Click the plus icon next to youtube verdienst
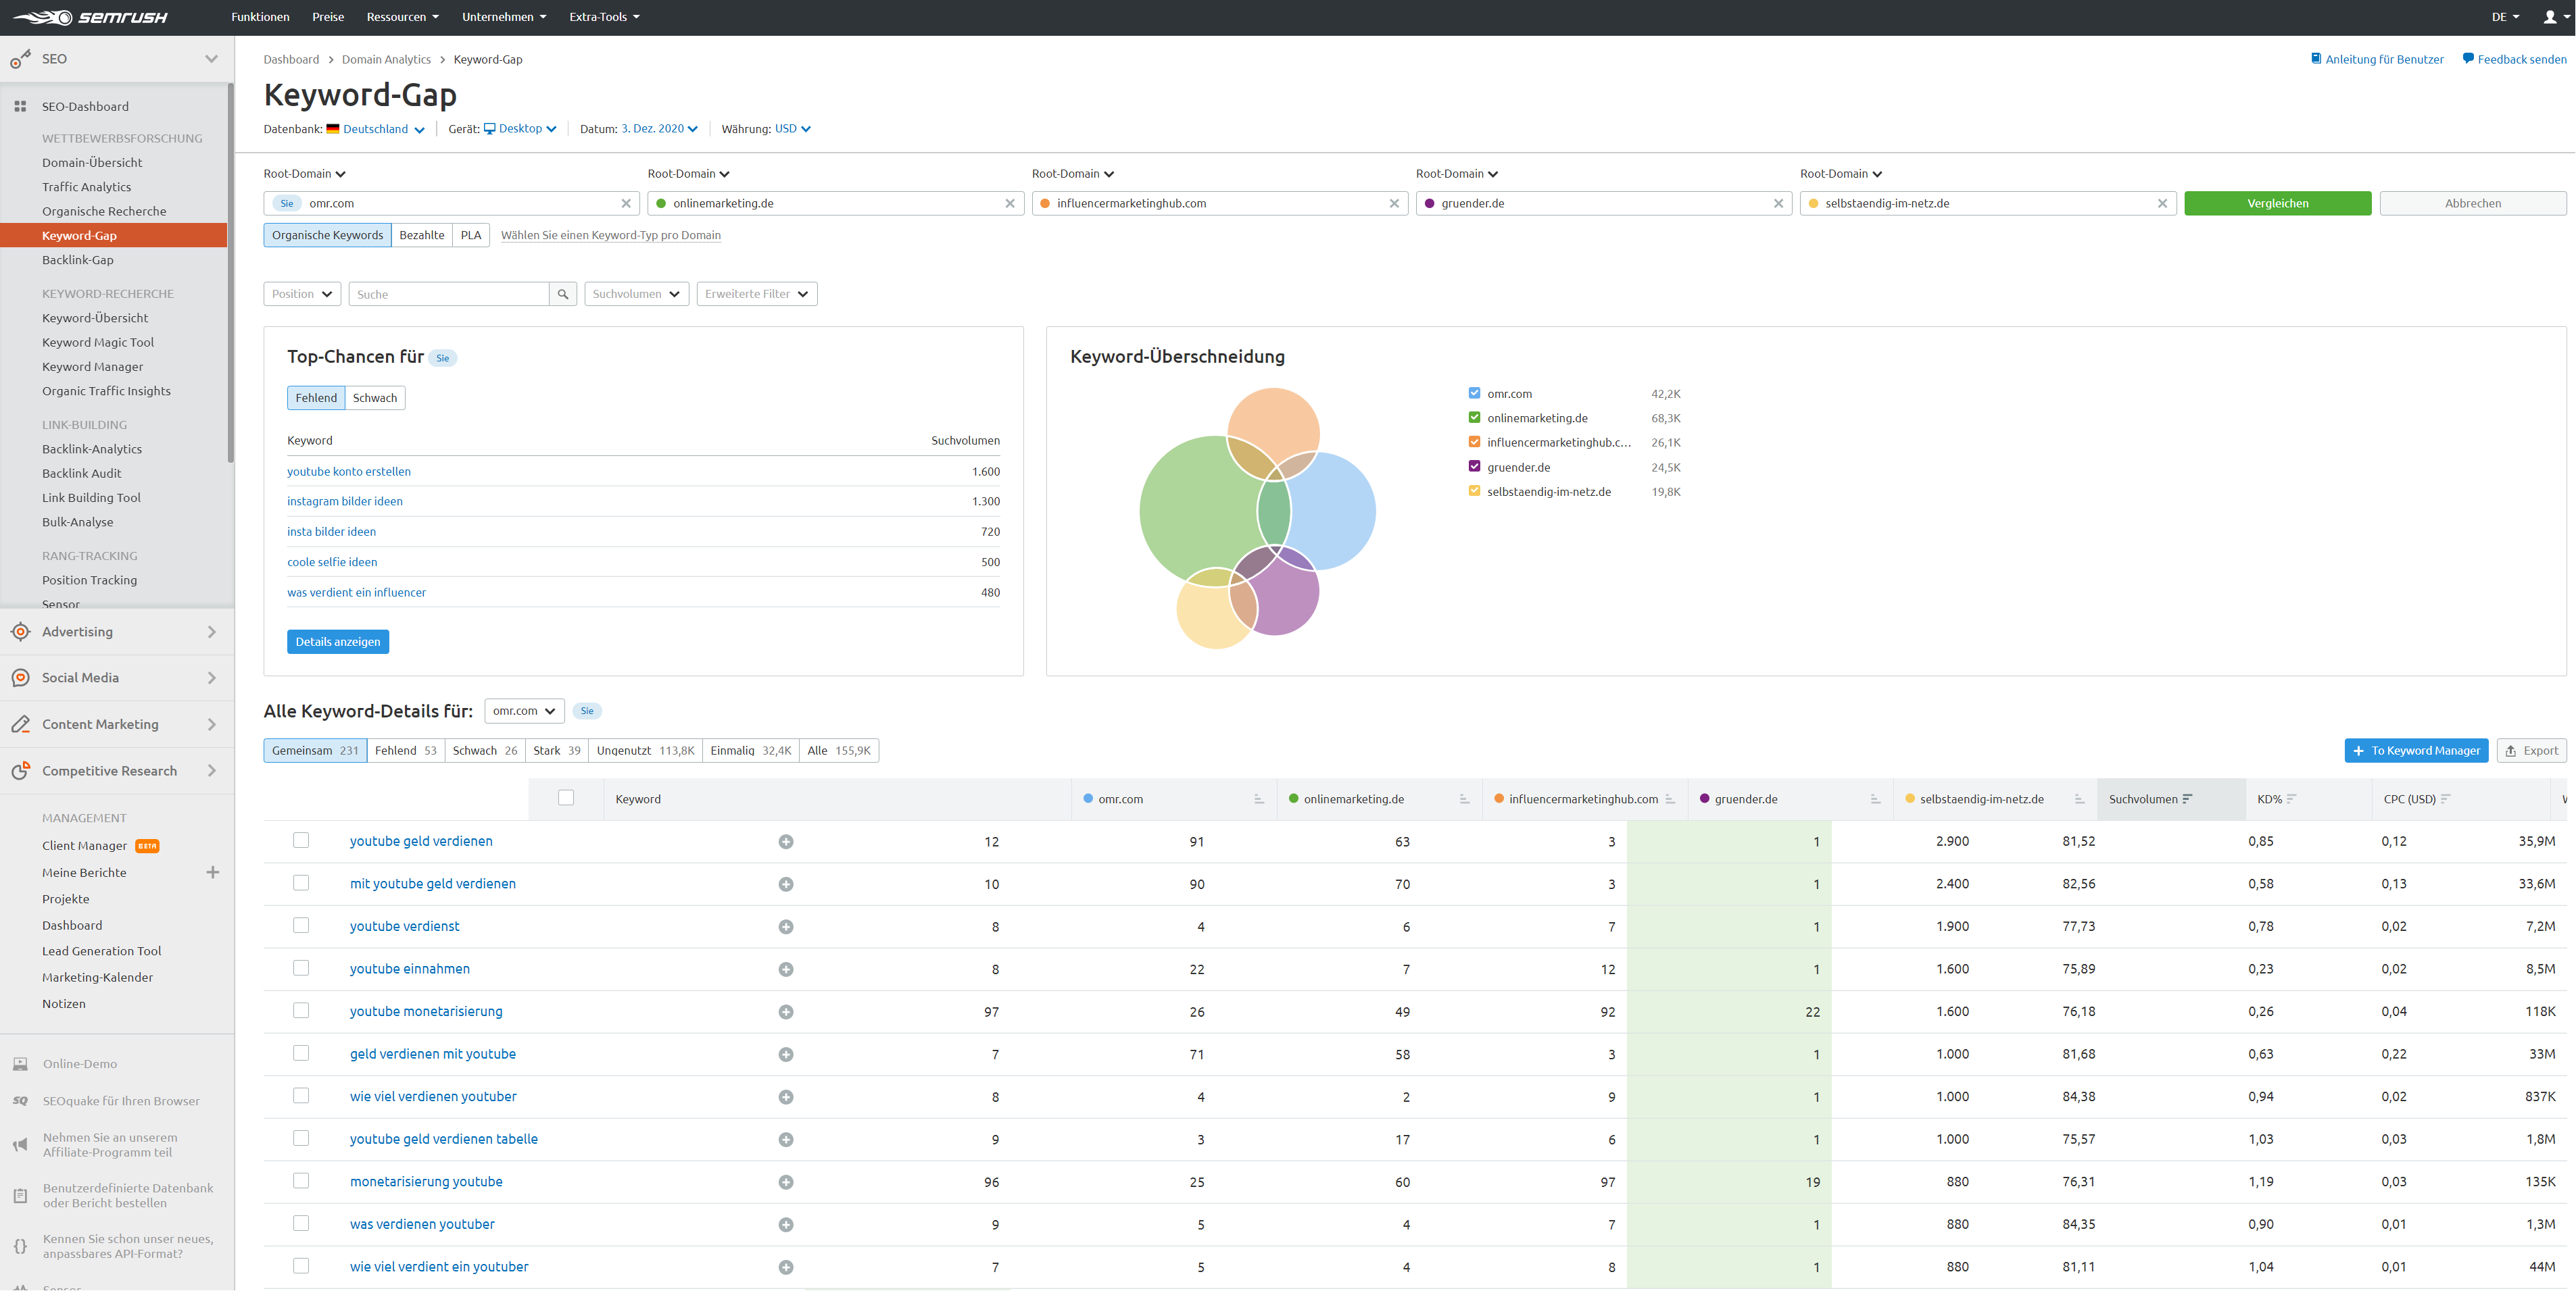Image resolution: width=2576 pixels, height=1291 pixels. pyautogui.click(x=786, y=928)
